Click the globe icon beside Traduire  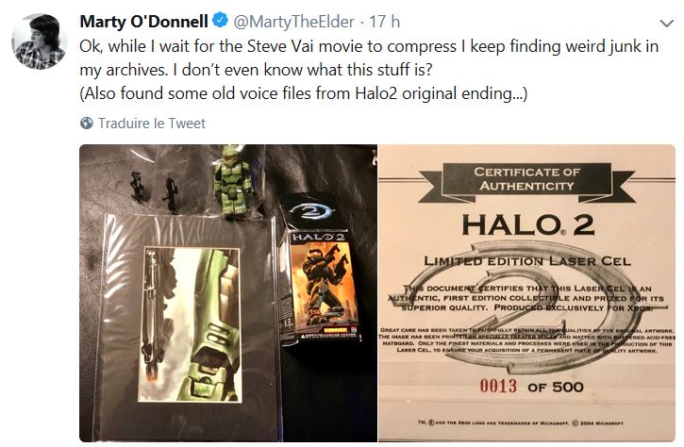87,124
